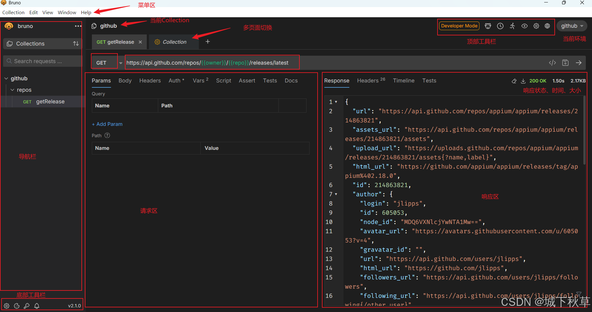Fold the author object at line 7
592x312 pixels.
click(336, 194)
